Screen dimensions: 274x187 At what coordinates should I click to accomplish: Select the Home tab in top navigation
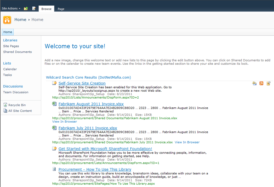[8, 32]
